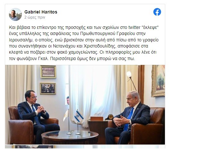The height and width of the screenshot is (159, 197).
Task: Click the Israeli flag on the table
Action: click(x=79, y=116)
